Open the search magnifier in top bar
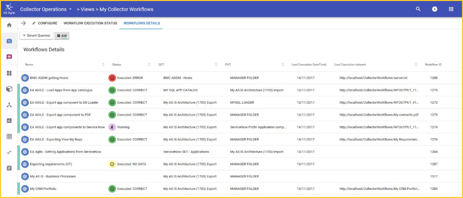The height and width of the screenshot is (198, 463). [418, 9]
